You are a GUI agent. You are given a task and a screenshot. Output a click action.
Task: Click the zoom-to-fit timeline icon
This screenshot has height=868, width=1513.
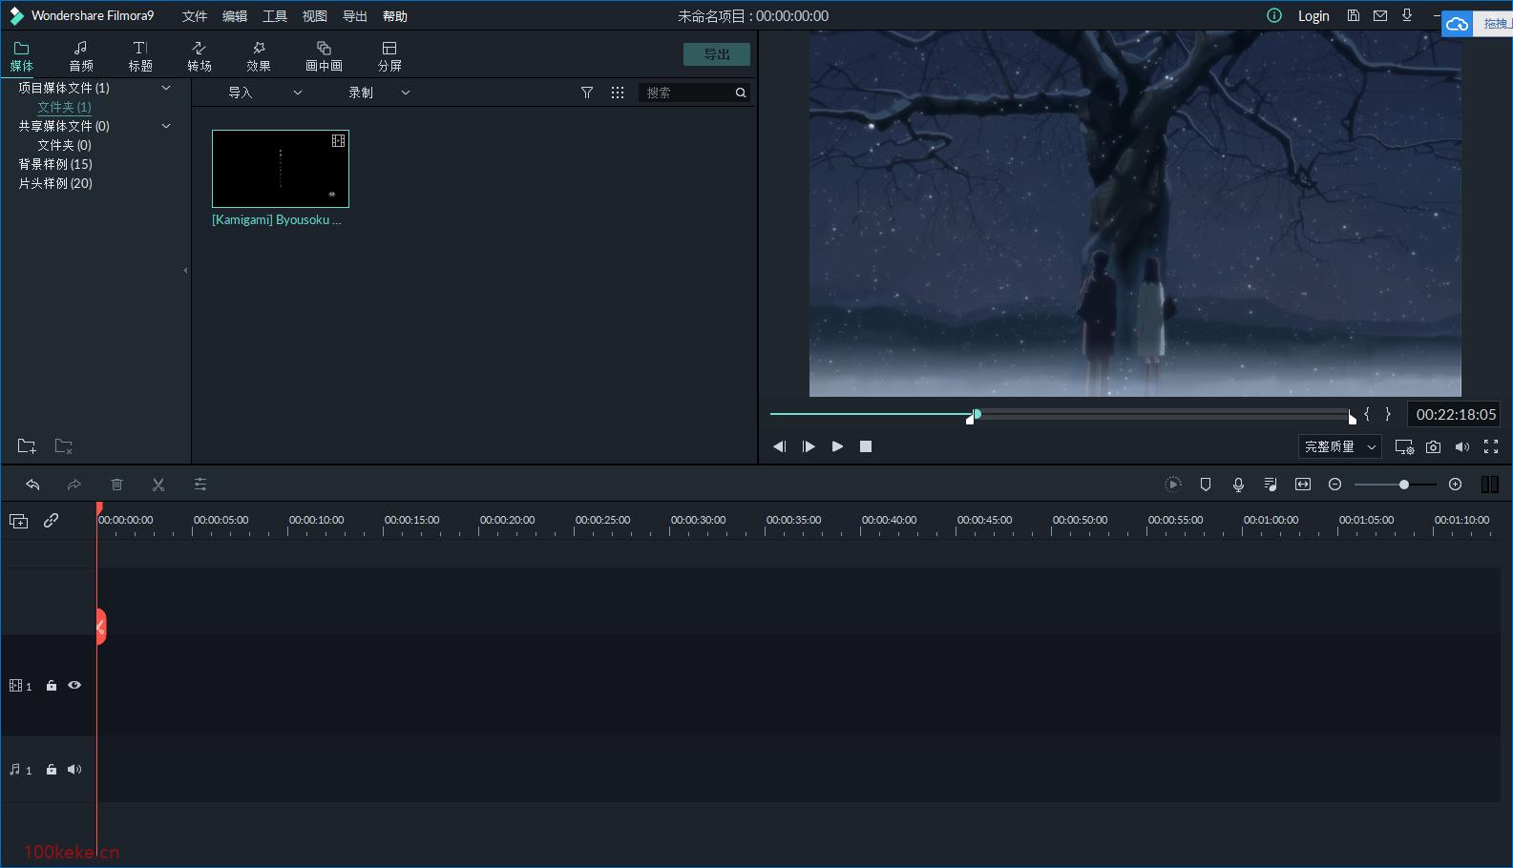pos(1303,485)
